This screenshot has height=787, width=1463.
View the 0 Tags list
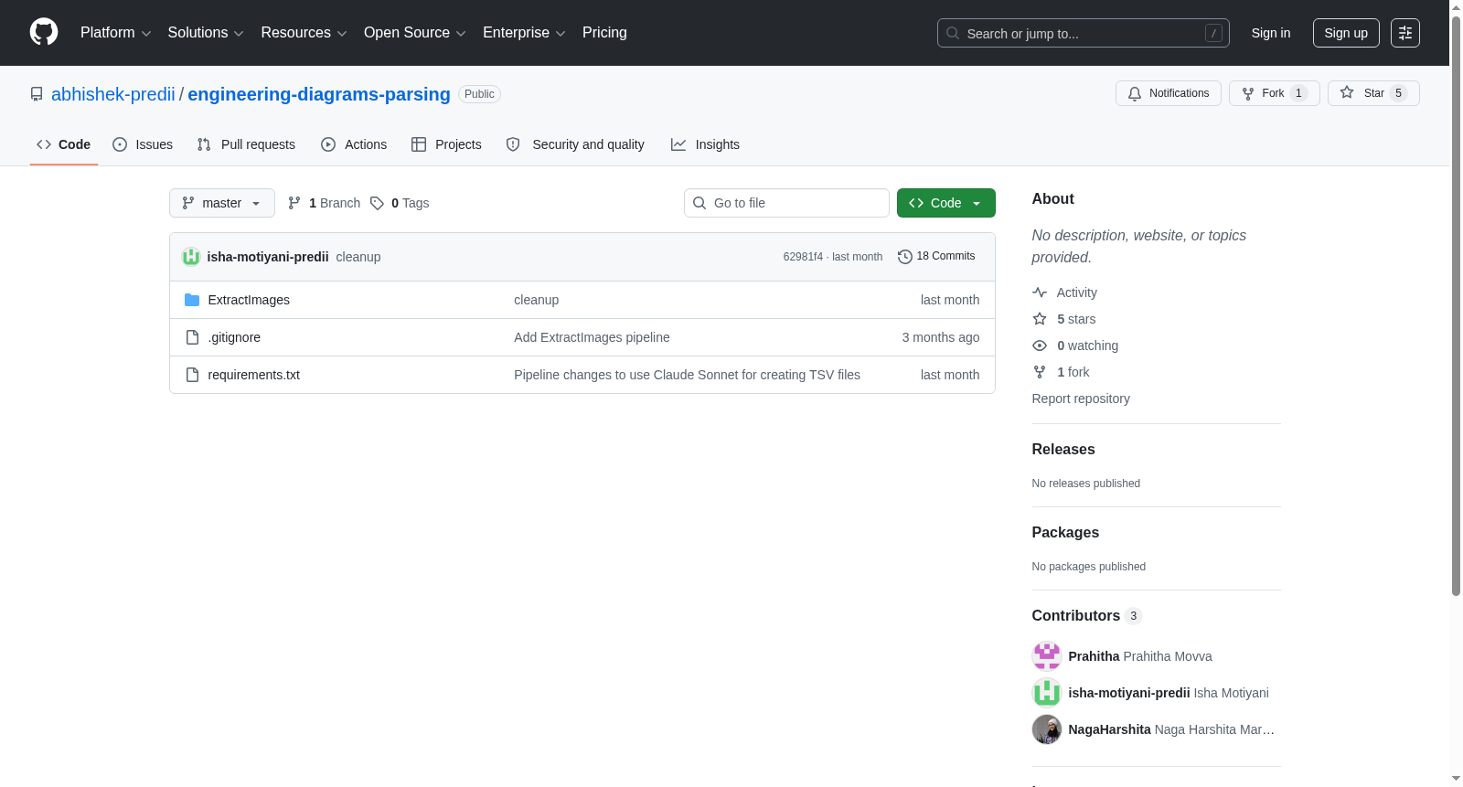pyautogui.click(x=400, y=203)
